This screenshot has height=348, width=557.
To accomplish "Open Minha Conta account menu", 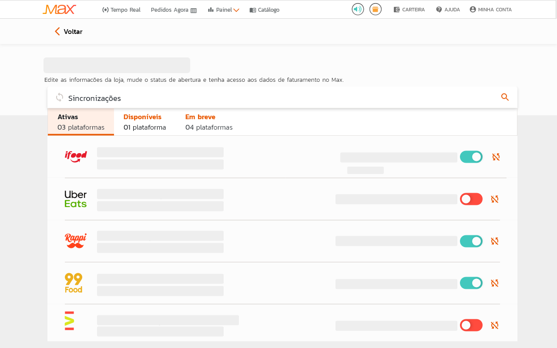I will (x=490, y=10).
